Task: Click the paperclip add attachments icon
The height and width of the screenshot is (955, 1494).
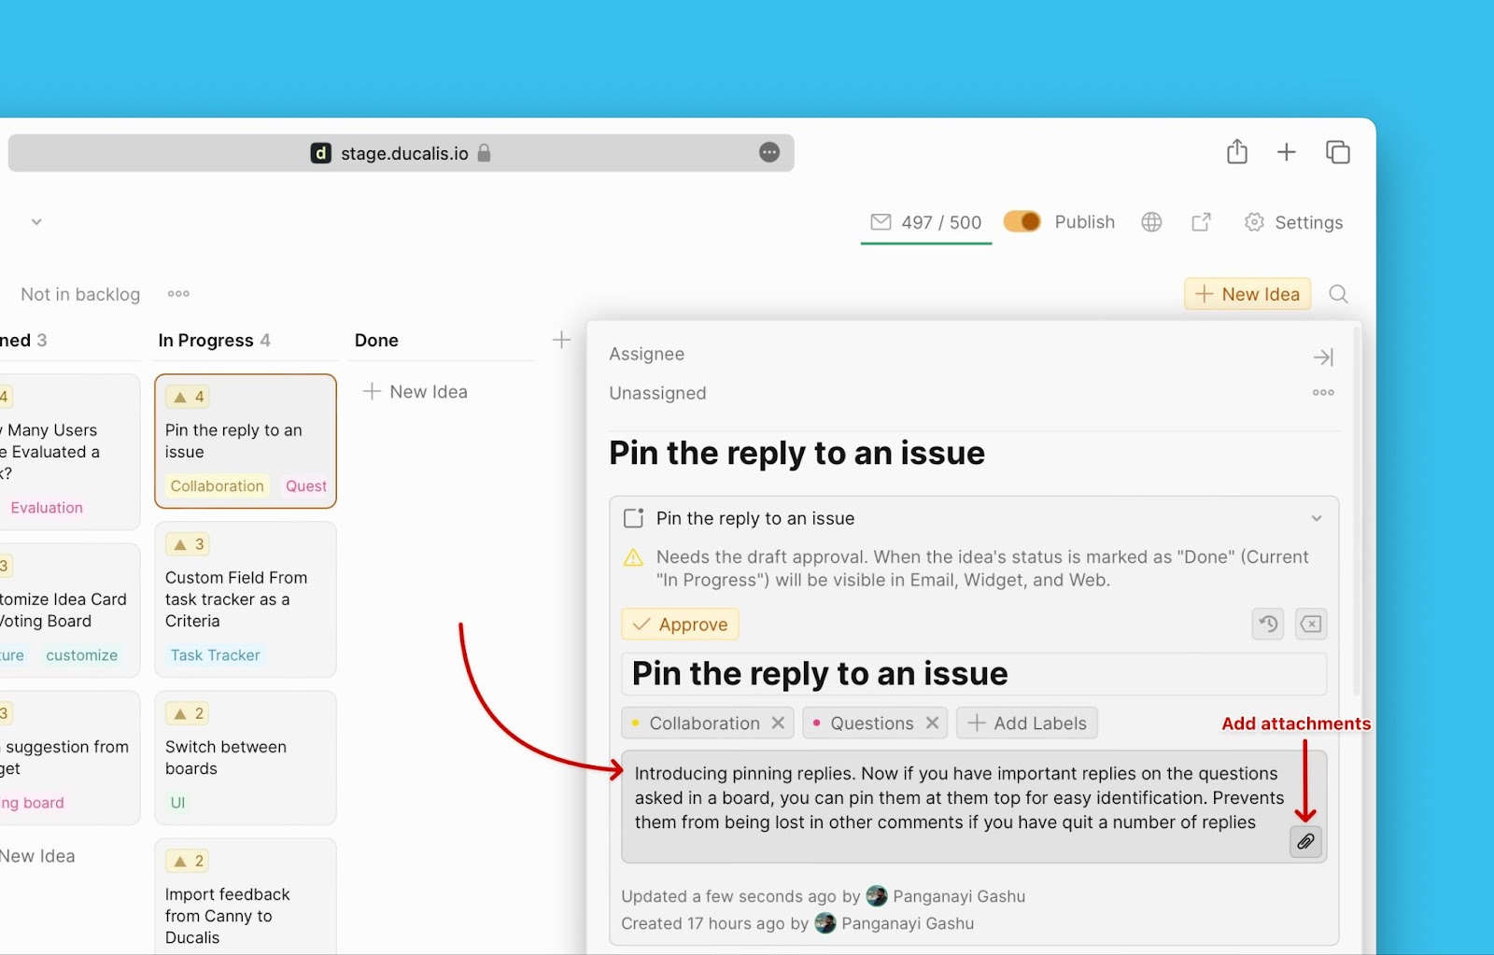Action: tap(1305, 841)
